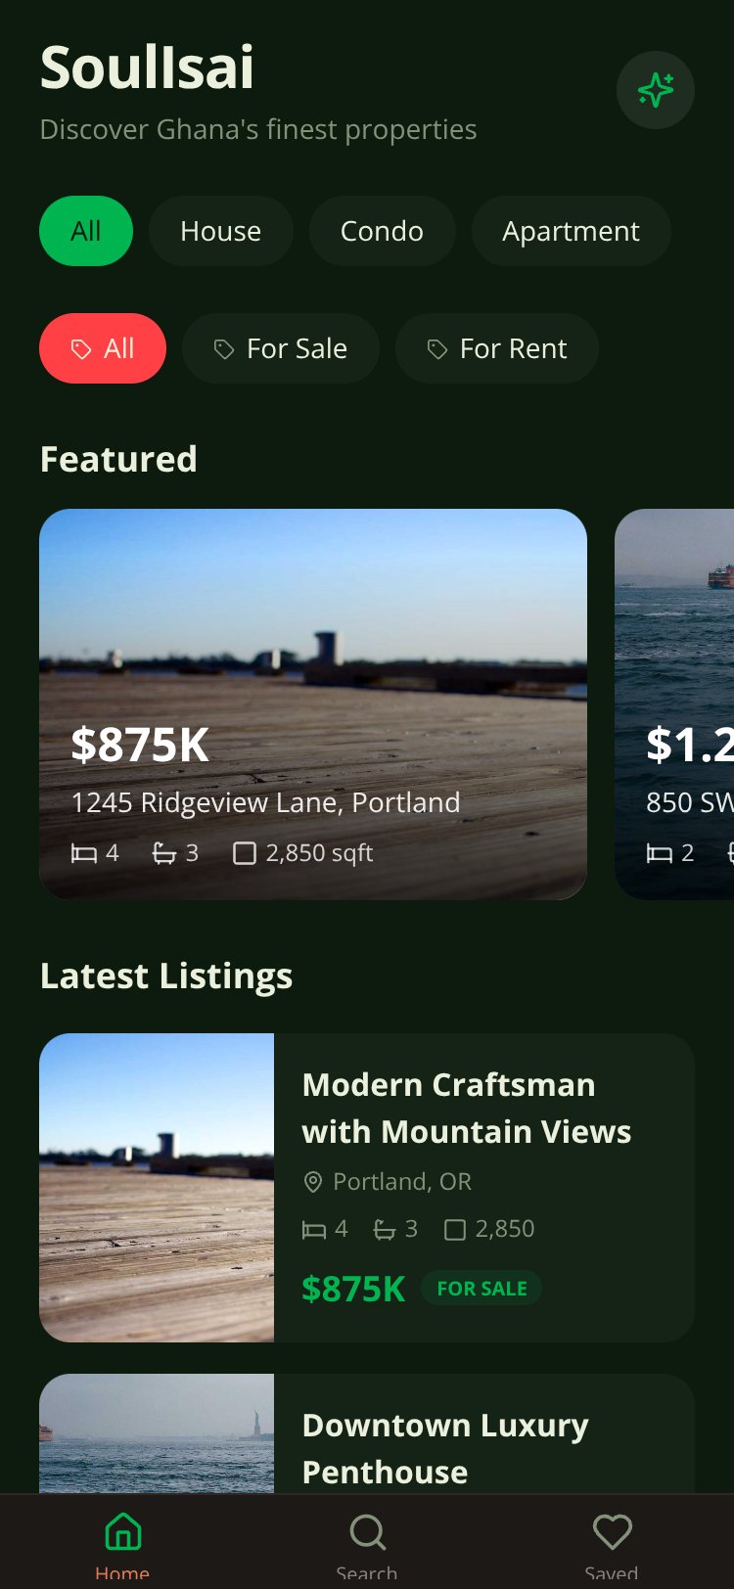The height and width of the screenshot is (1589, 734).
Task: Select the Condo filter chip
Action: [382, 231]
